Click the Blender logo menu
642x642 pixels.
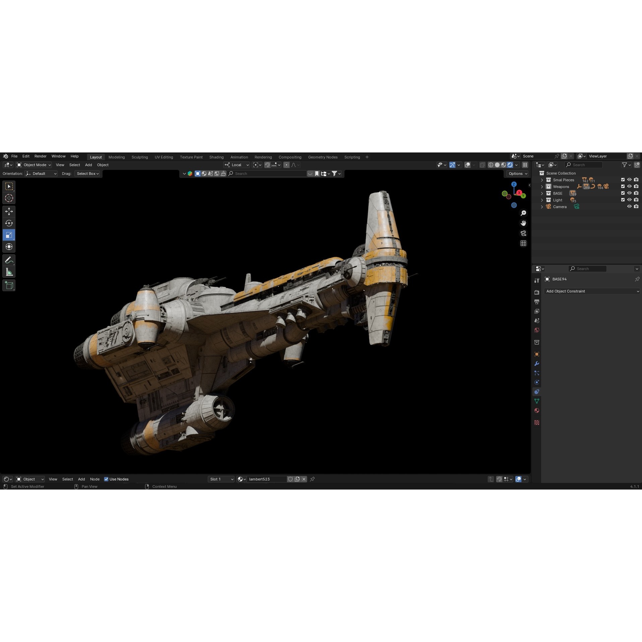5,156
